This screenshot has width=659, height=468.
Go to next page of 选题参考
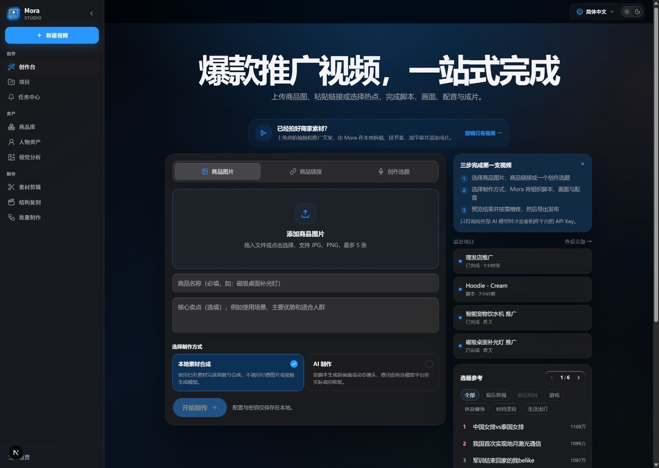[578, 378]
